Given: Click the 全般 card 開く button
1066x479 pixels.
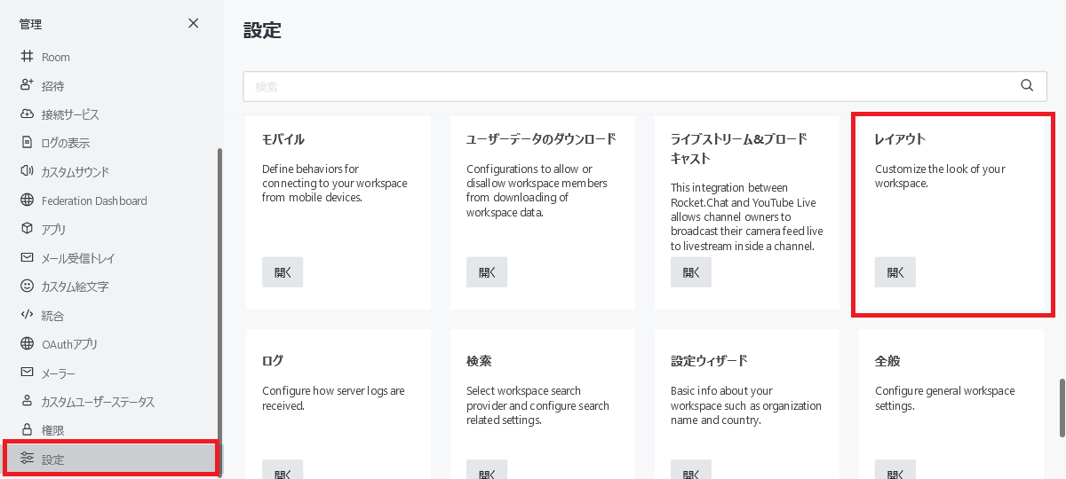Looking at the screenshot, I should point(895,470).
